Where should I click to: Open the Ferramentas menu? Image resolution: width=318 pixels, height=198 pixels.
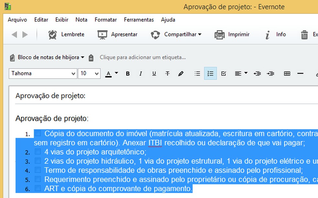[139, 20]
